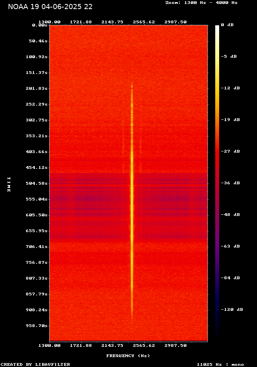Click the "-84 dB" scale label
The height and width of the screenshot is (367, 257).
point(231,278)
